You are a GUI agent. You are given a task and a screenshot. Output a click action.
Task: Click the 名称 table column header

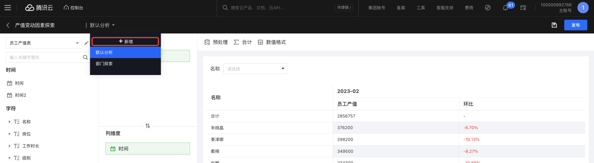click(216, 97)
